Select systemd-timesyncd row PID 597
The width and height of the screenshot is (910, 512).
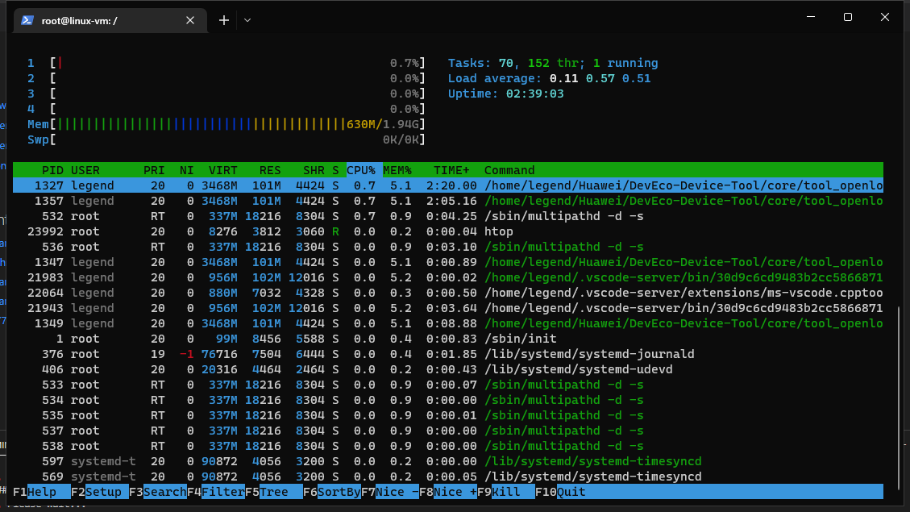[x=448, y=461]
